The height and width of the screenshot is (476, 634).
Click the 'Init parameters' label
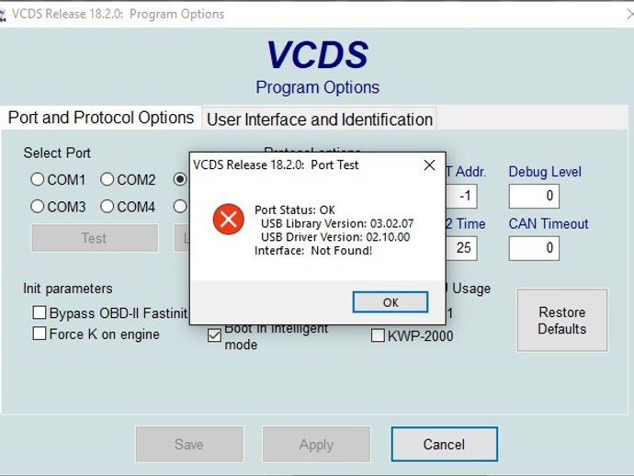coord(68,289)
